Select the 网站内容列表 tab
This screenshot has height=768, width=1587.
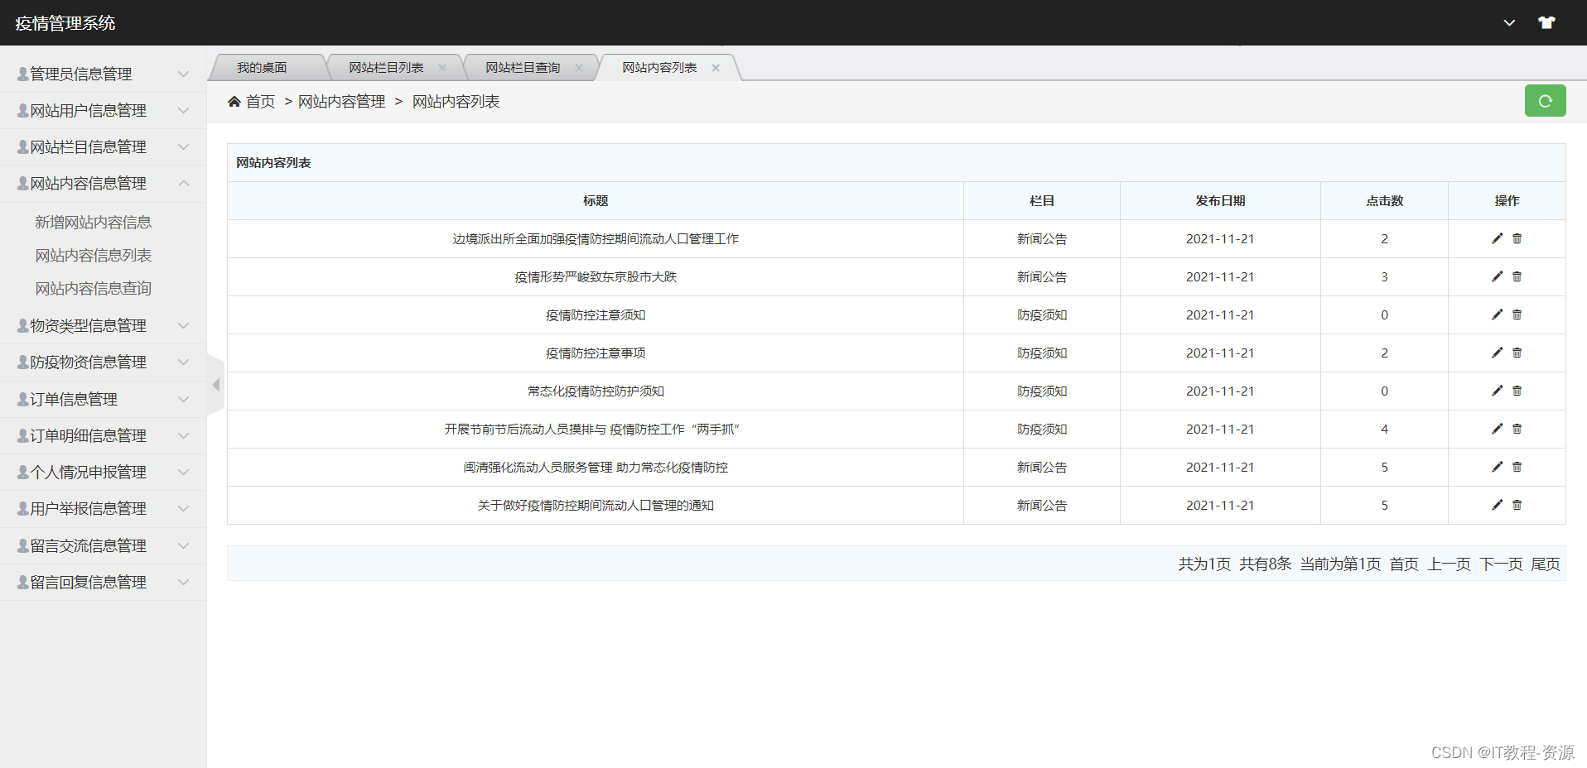click(659, 68)
